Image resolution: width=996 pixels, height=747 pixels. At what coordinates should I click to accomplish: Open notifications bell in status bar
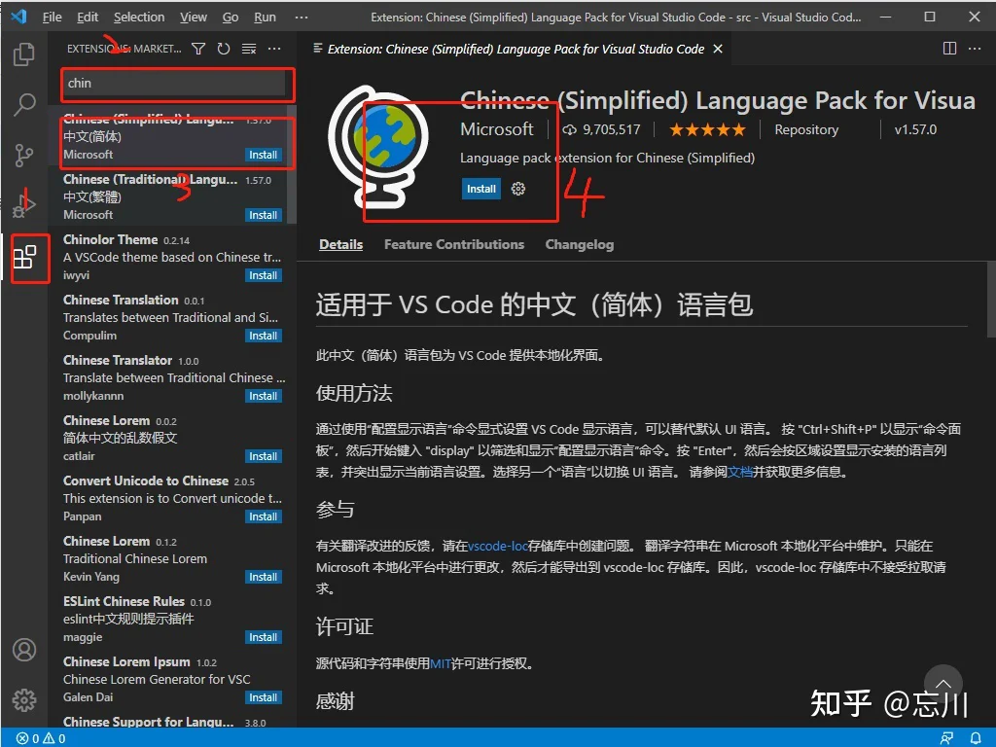tap(976, 738)
